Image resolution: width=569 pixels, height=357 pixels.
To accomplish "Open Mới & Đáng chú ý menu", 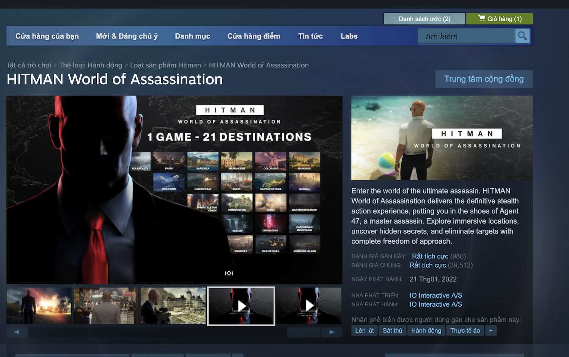I will click(x=127, y=36).
